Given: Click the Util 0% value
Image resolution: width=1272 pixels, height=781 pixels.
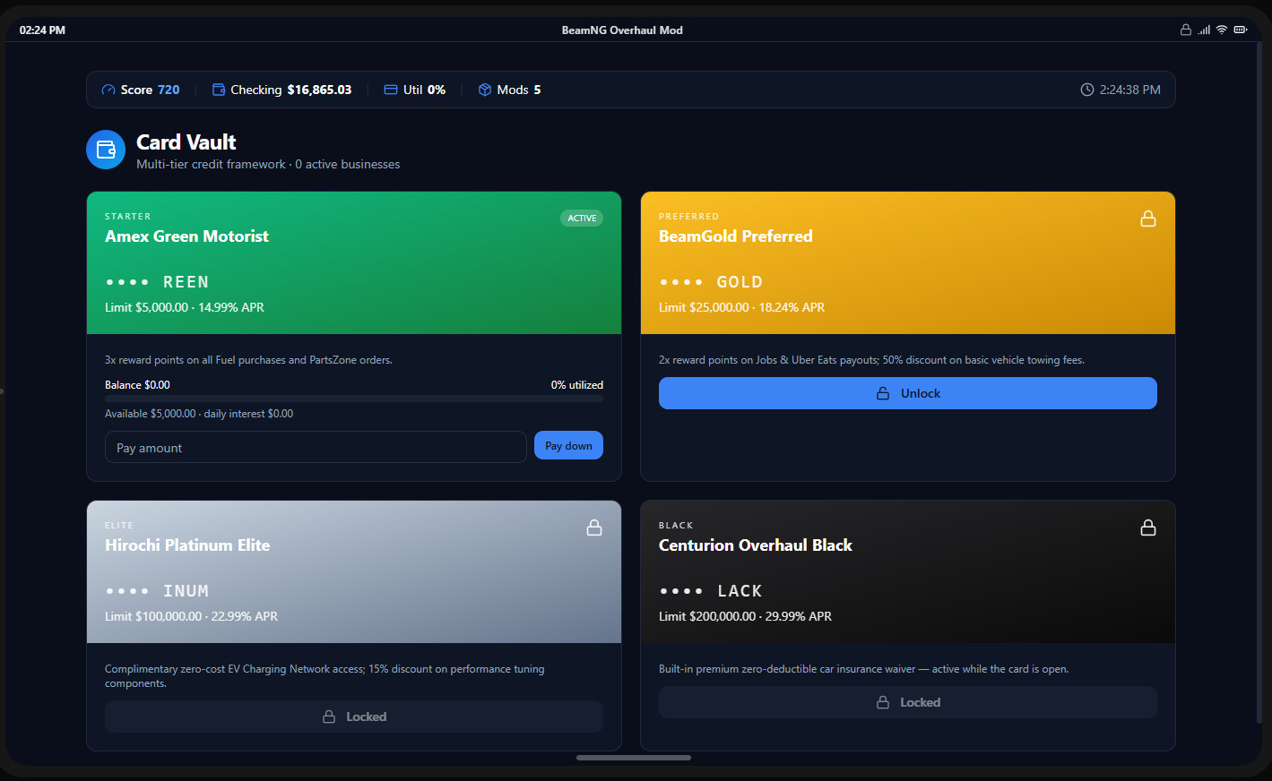Looking at the screenshot, I should 437,90.
